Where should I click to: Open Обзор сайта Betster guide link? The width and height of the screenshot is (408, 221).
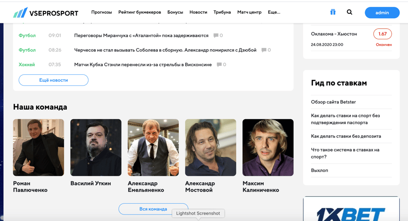point(333,102)
